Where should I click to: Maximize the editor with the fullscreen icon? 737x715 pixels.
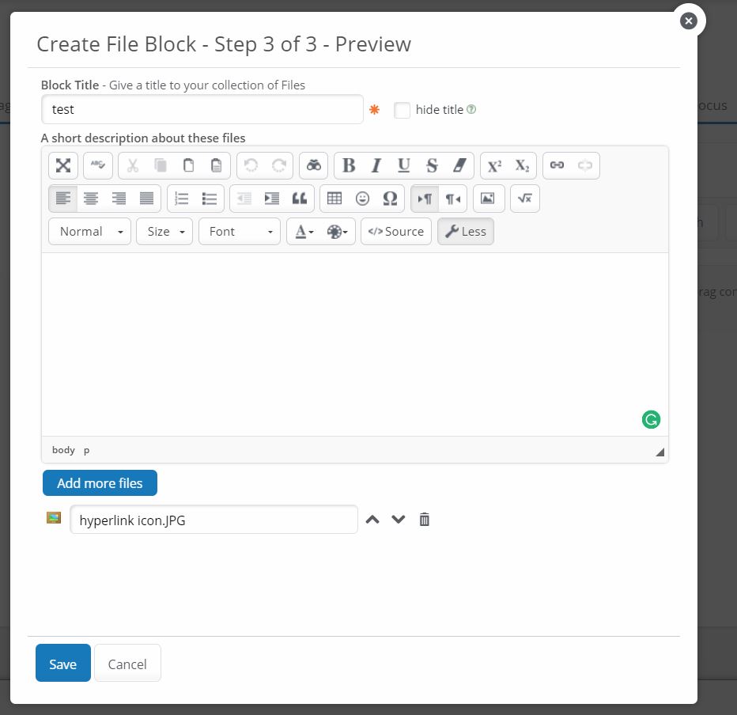[63, 165]
